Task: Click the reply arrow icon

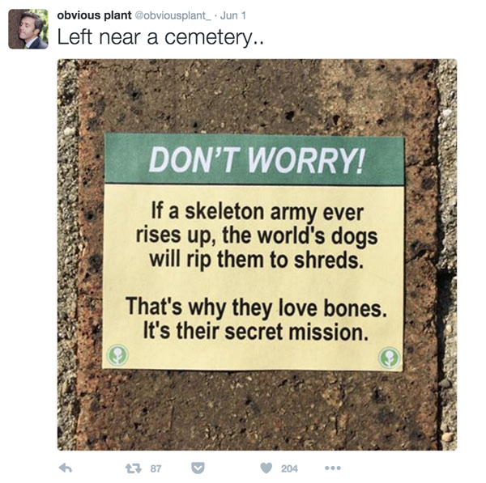Action: [x=66, y=468]
